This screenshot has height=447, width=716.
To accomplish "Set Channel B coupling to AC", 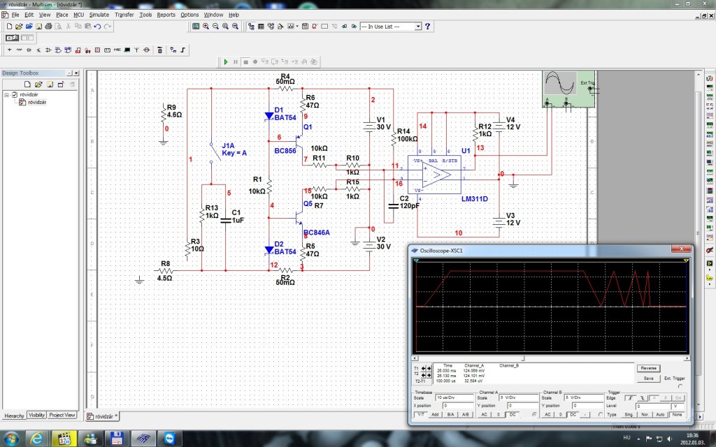I will [x=548, y=414].
